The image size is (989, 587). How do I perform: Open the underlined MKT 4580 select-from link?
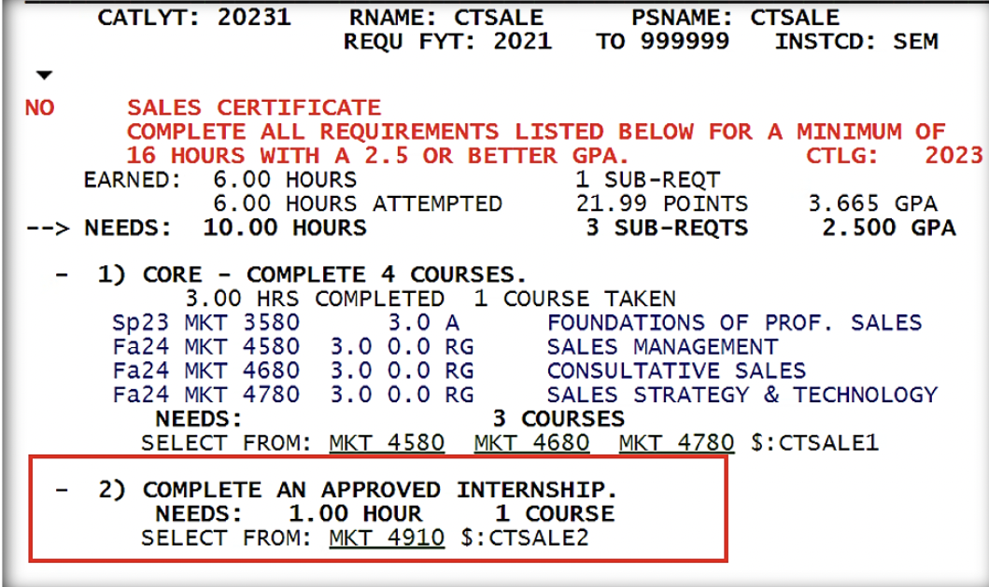(387, 441)
